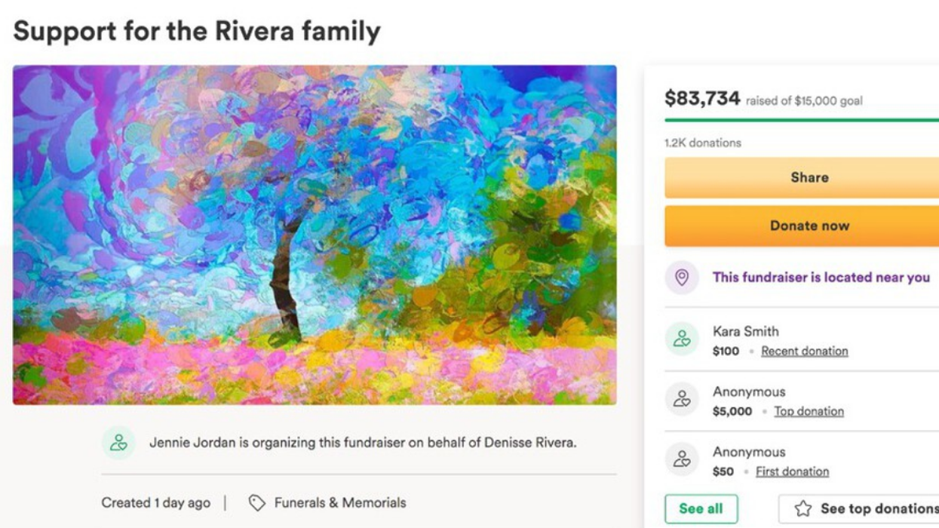Click the Share button
Screen dimensions: 939x528
click(811, 177)
